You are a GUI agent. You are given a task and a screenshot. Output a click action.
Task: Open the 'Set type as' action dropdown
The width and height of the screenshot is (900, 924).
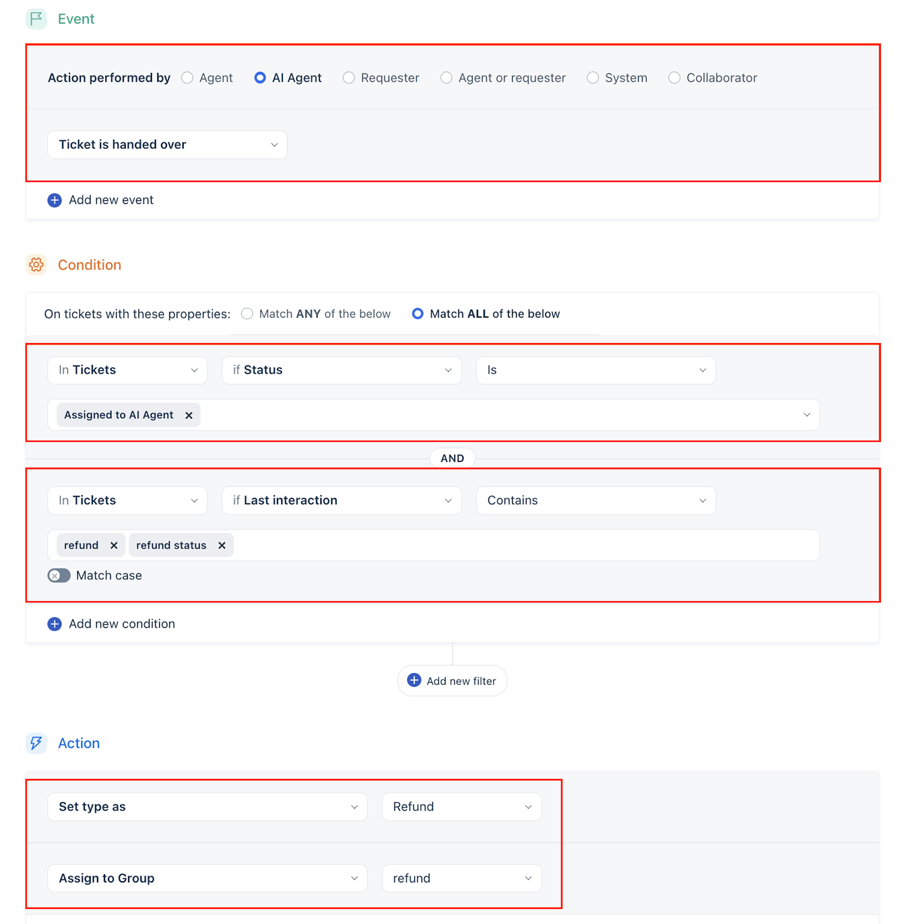coord(207,807)
